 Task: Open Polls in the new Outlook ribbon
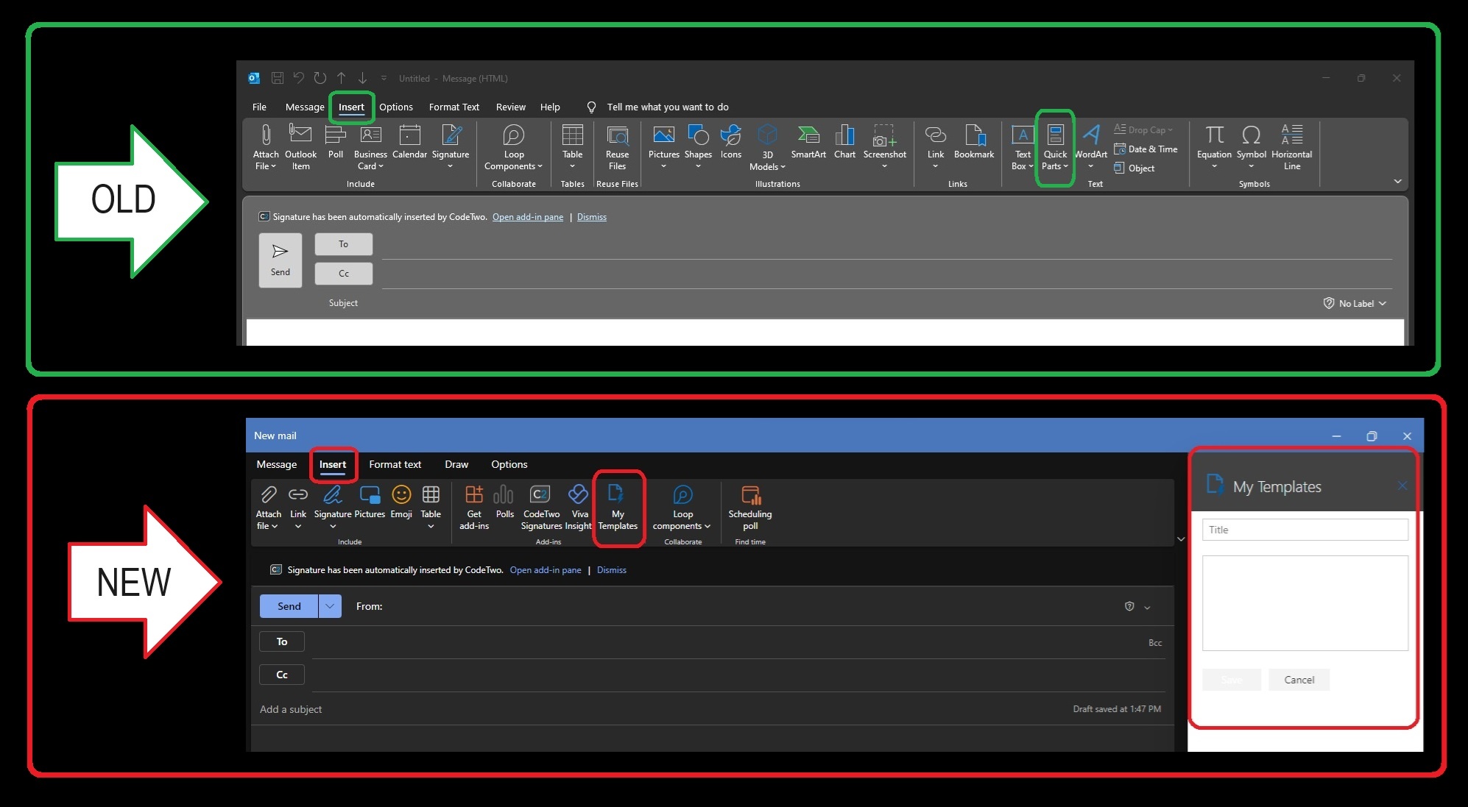(x=504, y=502)
